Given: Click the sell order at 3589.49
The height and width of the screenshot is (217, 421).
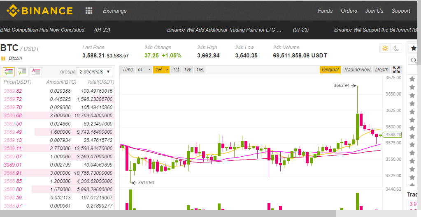Looking at the screenshot, I should [58, 132].
